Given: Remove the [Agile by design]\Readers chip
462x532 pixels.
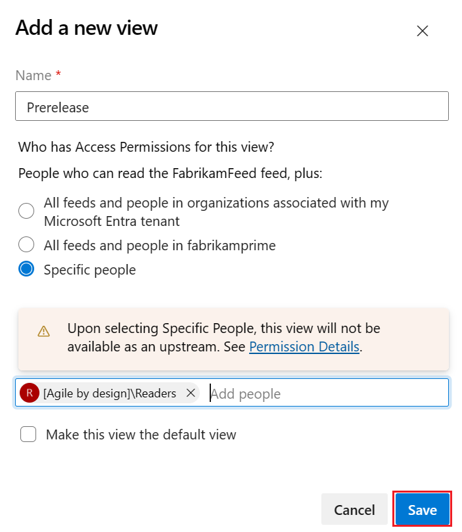Looking at the screenshot, I should pos(190,393).
